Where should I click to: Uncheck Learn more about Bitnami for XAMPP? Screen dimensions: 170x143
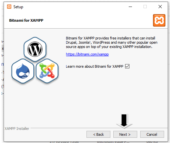point(127,66)
